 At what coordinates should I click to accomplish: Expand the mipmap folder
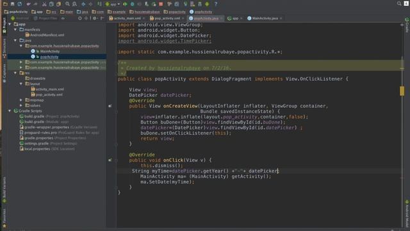[x=21, y=100]
